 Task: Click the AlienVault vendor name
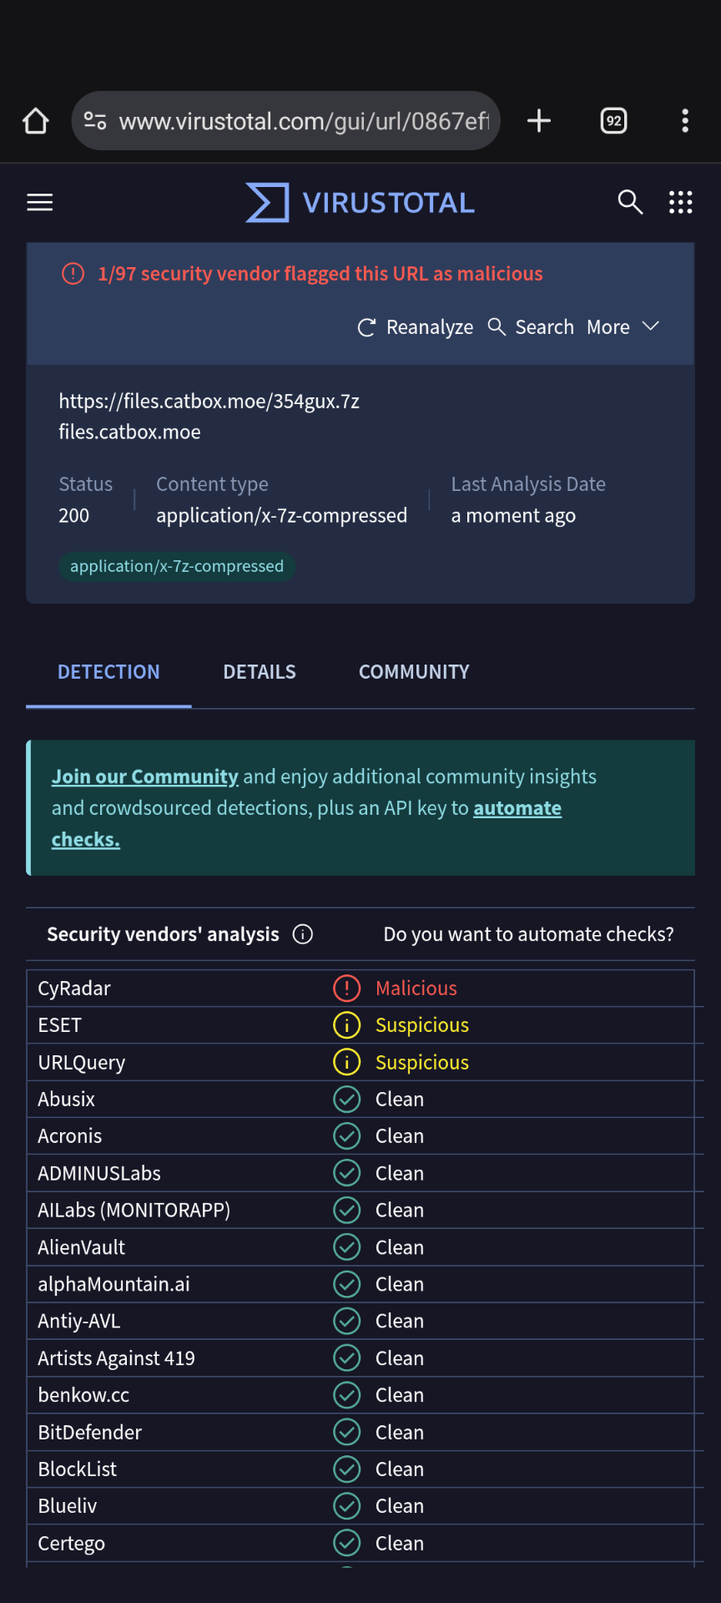coord(82,1247)
